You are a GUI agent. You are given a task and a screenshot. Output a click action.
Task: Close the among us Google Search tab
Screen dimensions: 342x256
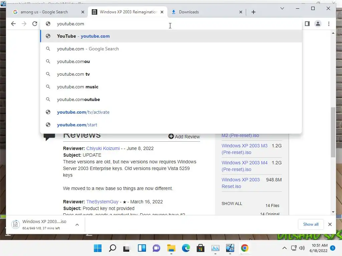point(83,12)
